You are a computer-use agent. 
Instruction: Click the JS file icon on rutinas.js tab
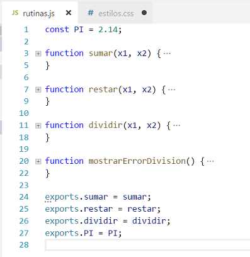(15, 13)
